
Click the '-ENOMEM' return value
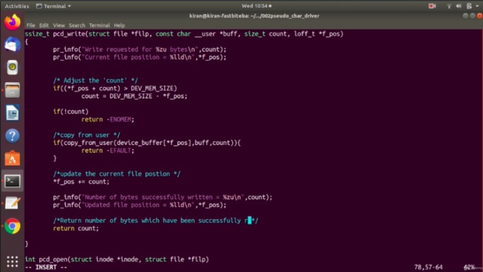pyautogui.click(x=118, y=120)
